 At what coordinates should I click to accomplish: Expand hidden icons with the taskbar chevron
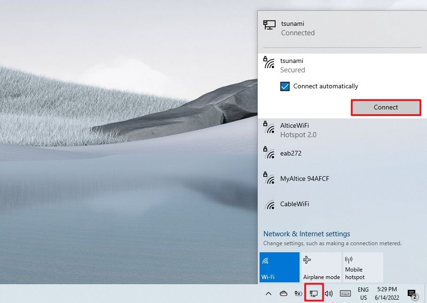click(x=269, y=293)
